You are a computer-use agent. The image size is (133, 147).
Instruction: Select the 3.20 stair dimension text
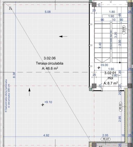click(116, 35)
